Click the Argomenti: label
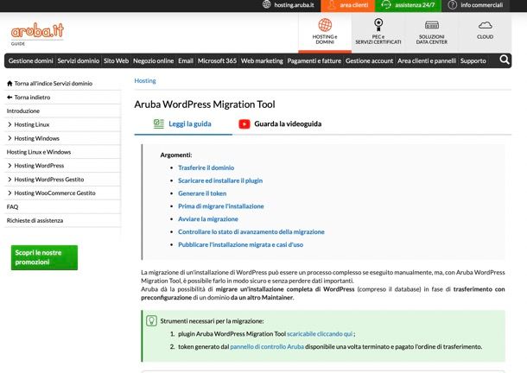527x373 pixels. 176,155
